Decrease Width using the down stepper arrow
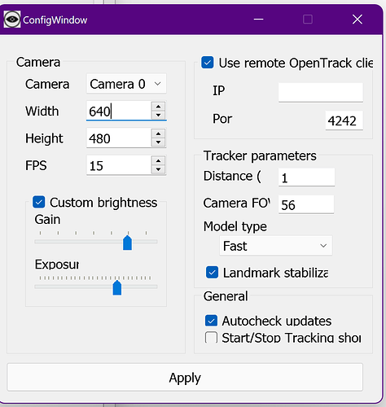Screen dimensions: 386x407 point(158,115)
